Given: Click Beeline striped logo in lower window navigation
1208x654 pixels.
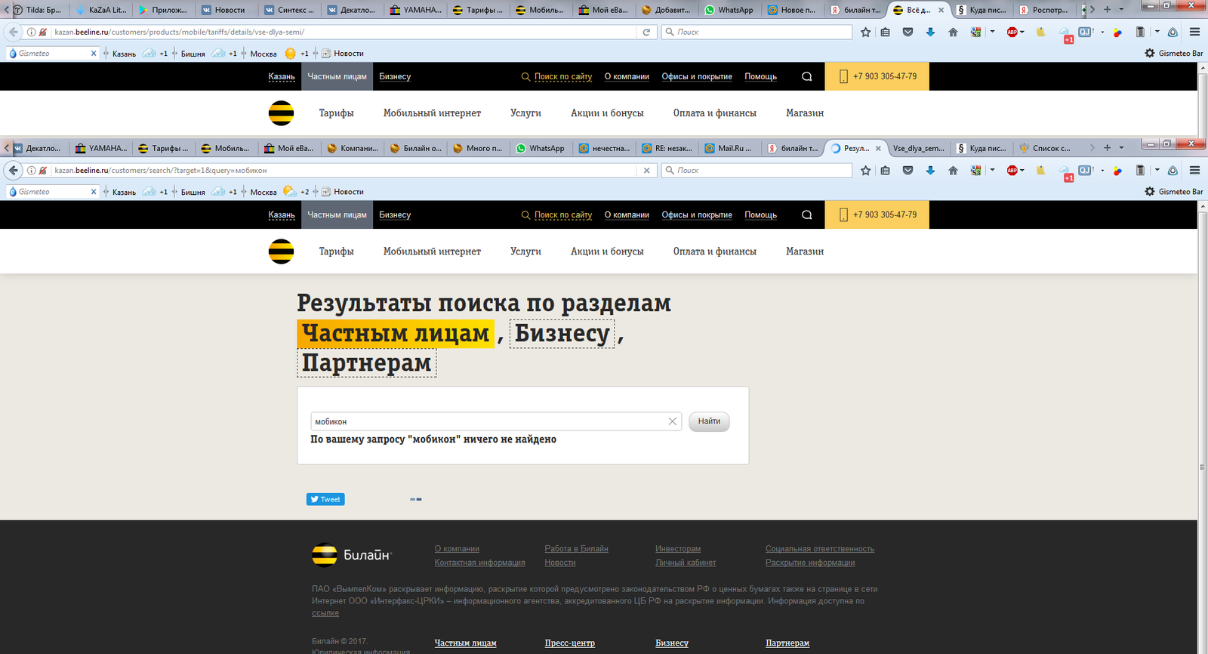Looking at the screenshot, I should [x=281, y=251].
